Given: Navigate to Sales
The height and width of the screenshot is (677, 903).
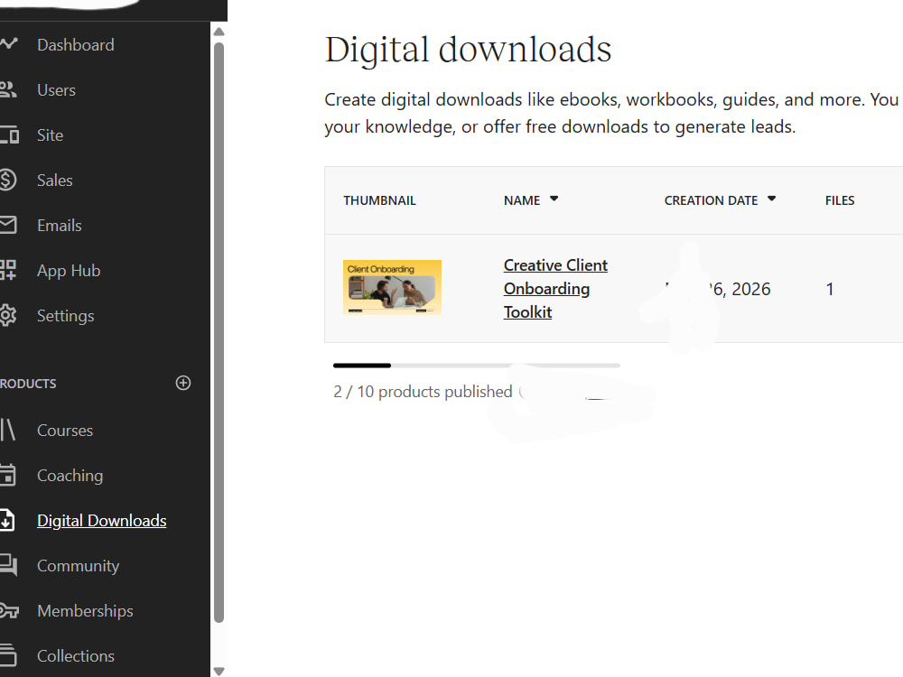Looking at the screenshot, I should (x=55, y=181).
